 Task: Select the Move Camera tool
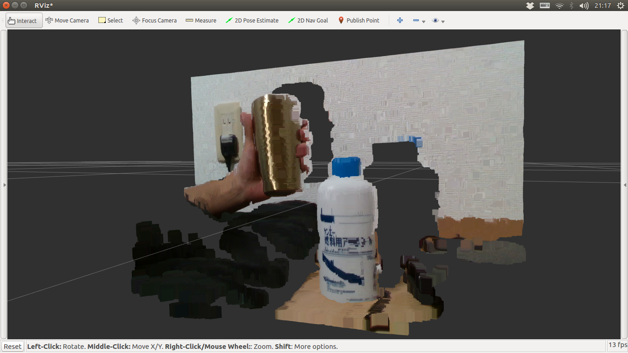[x=67, y=20]
